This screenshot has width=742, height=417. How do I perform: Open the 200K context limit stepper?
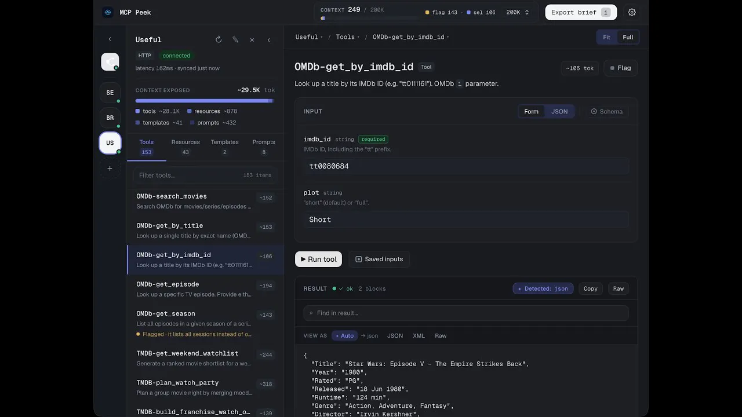(x=518, y=12)
